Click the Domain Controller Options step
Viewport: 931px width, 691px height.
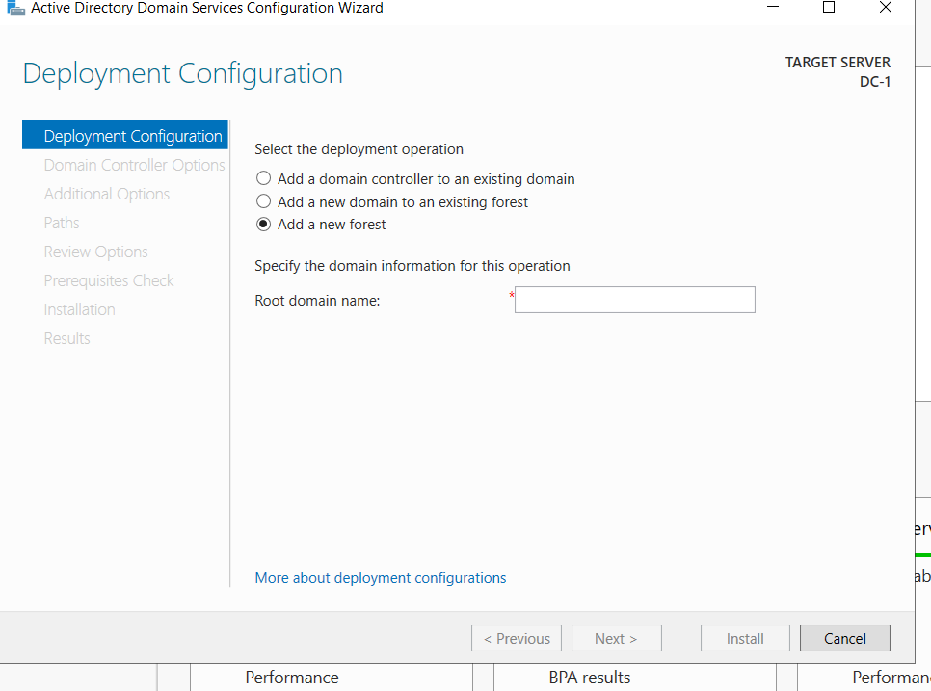133,165
